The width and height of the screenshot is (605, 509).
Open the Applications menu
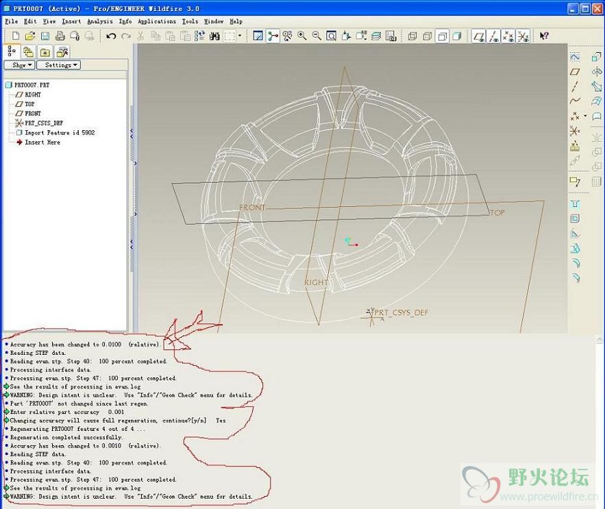click(157, 21)
